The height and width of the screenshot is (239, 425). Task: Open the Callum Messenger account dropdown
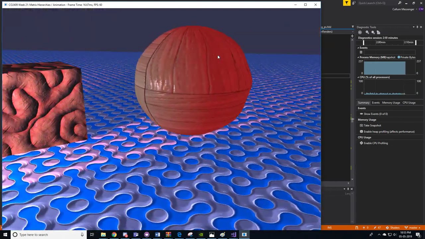(416, 9)
